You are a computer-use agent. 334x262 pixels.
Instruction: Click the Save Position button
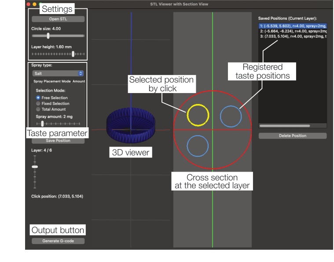pyautogui.click(x=58, y=140)
